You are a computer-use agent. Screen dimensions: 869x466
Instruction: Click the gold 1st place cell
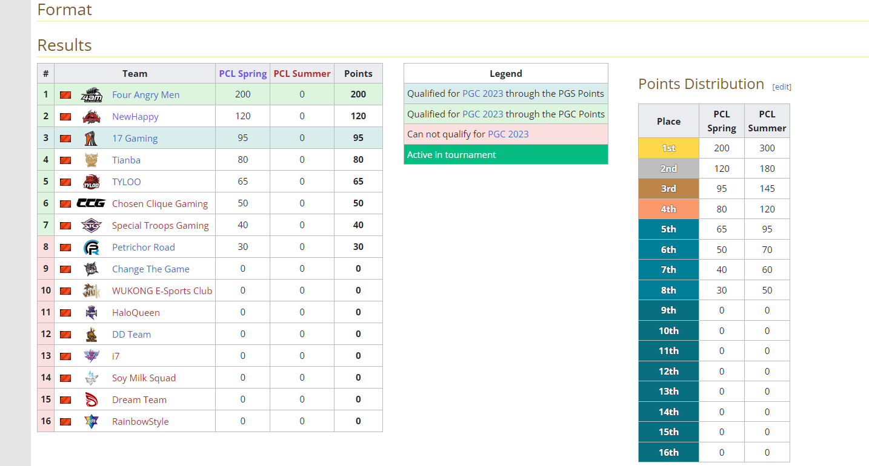(668, 148)
